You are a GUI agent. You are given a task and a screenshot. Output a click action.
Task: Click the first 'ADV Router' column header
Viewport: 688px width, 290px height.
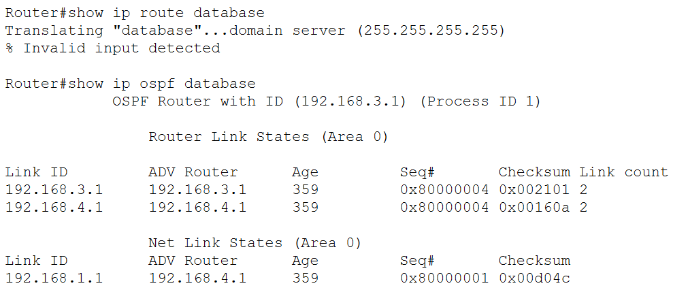pyautogui.click(x=193, y=172)
